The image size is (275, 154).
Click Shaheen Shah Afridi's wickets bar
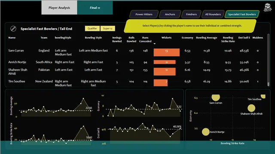[165, 71]
